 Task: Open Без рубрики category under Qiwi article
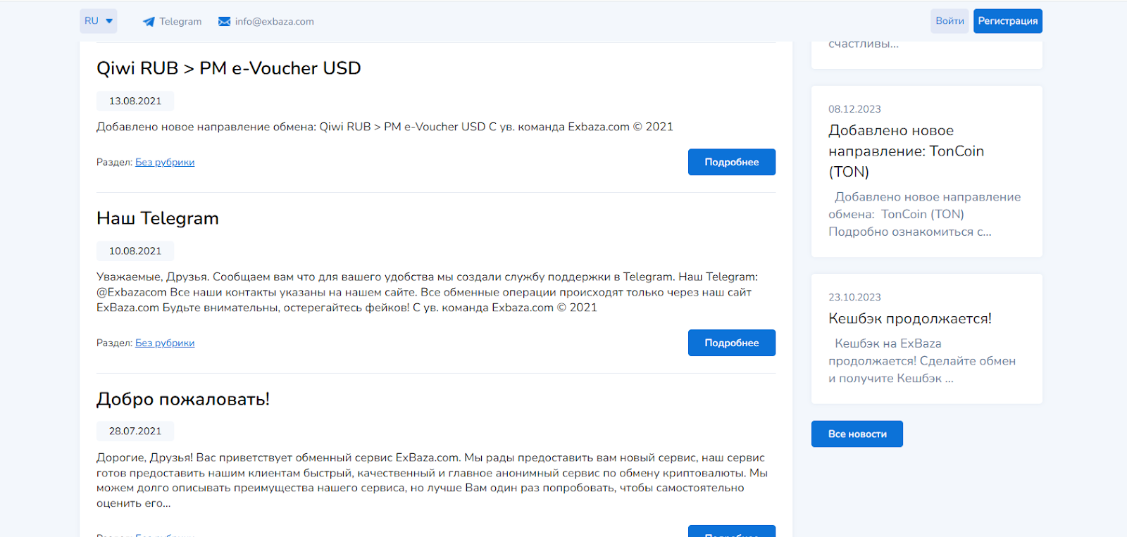(165, 163)
